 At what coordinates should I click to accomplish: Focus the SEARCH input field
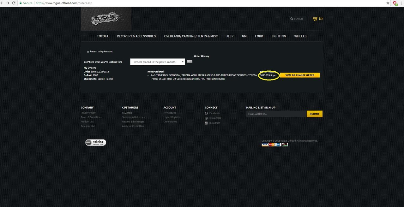(x=298, y=19)
